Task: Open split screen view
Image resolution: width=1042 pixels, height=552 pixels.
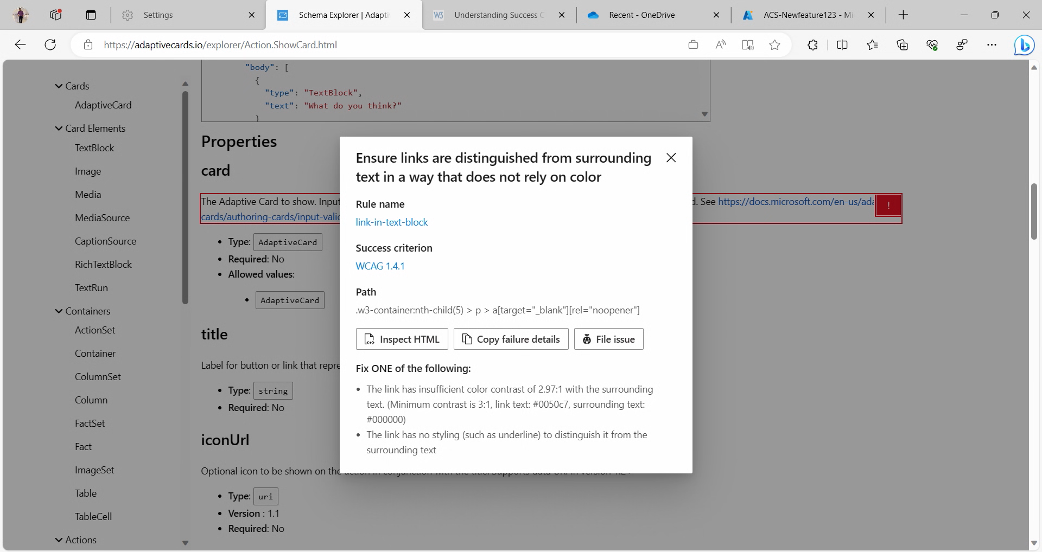Action: click(842, 45)
